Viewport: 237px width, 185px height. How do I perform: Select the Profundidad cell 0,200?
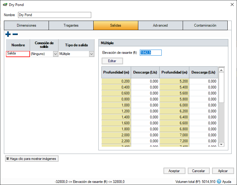116,81
